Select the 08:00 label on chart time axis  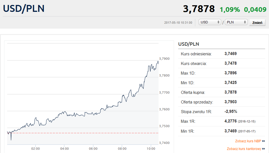[x=122, y=148]
